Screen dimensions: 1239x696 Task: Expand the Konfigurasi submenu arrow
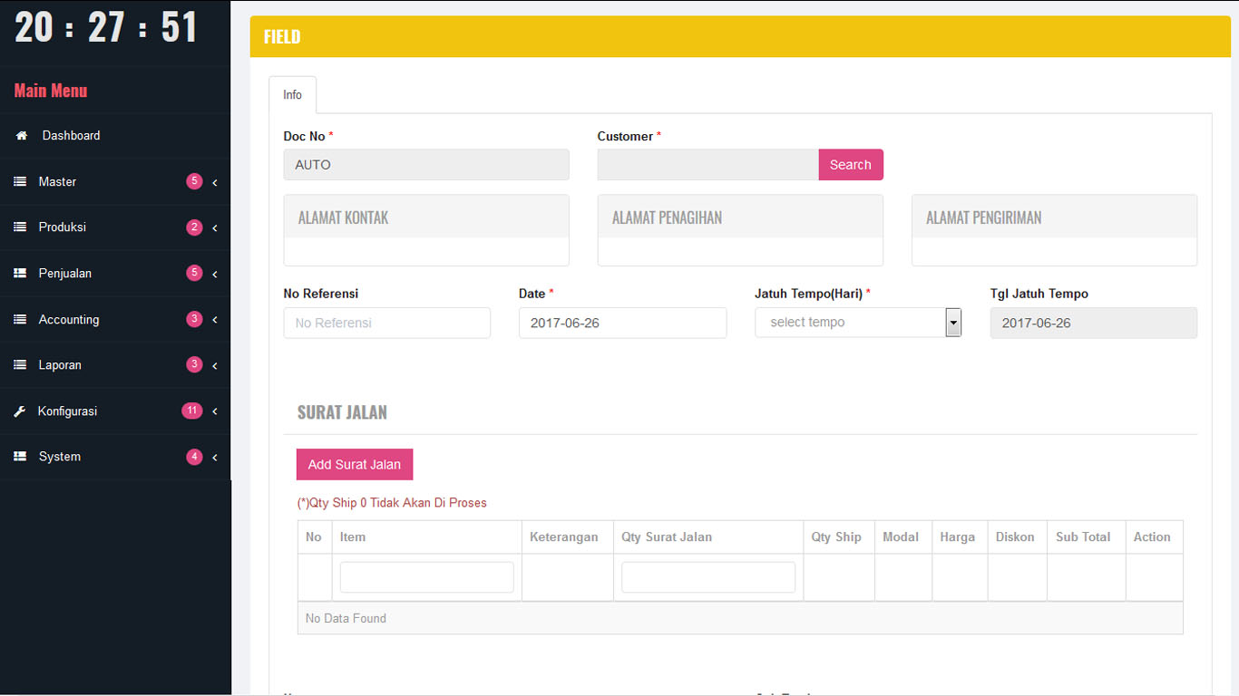point(215,411)
